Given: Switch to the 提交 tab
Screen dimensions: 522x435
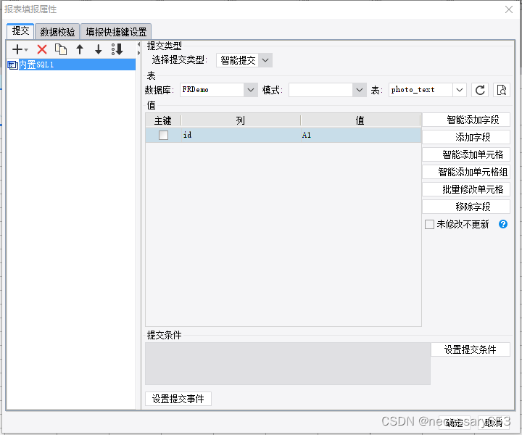Looking at the screenshot, I should click(20, 31).
